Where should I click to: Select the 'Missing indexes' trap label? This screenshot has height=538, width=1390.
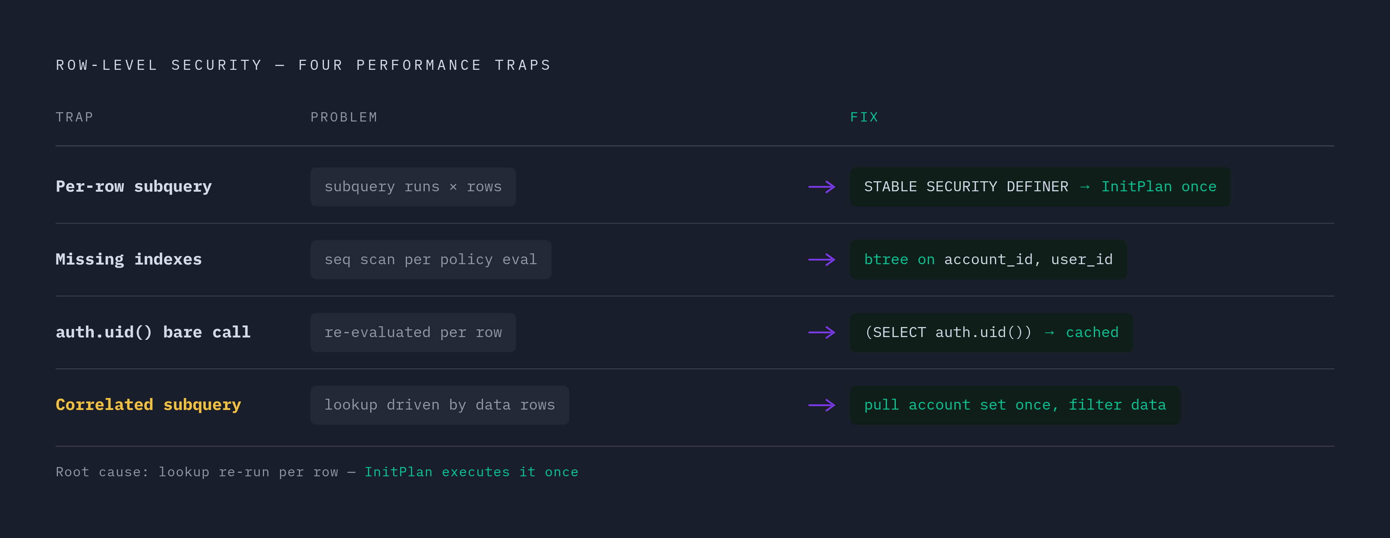[129, 259]
